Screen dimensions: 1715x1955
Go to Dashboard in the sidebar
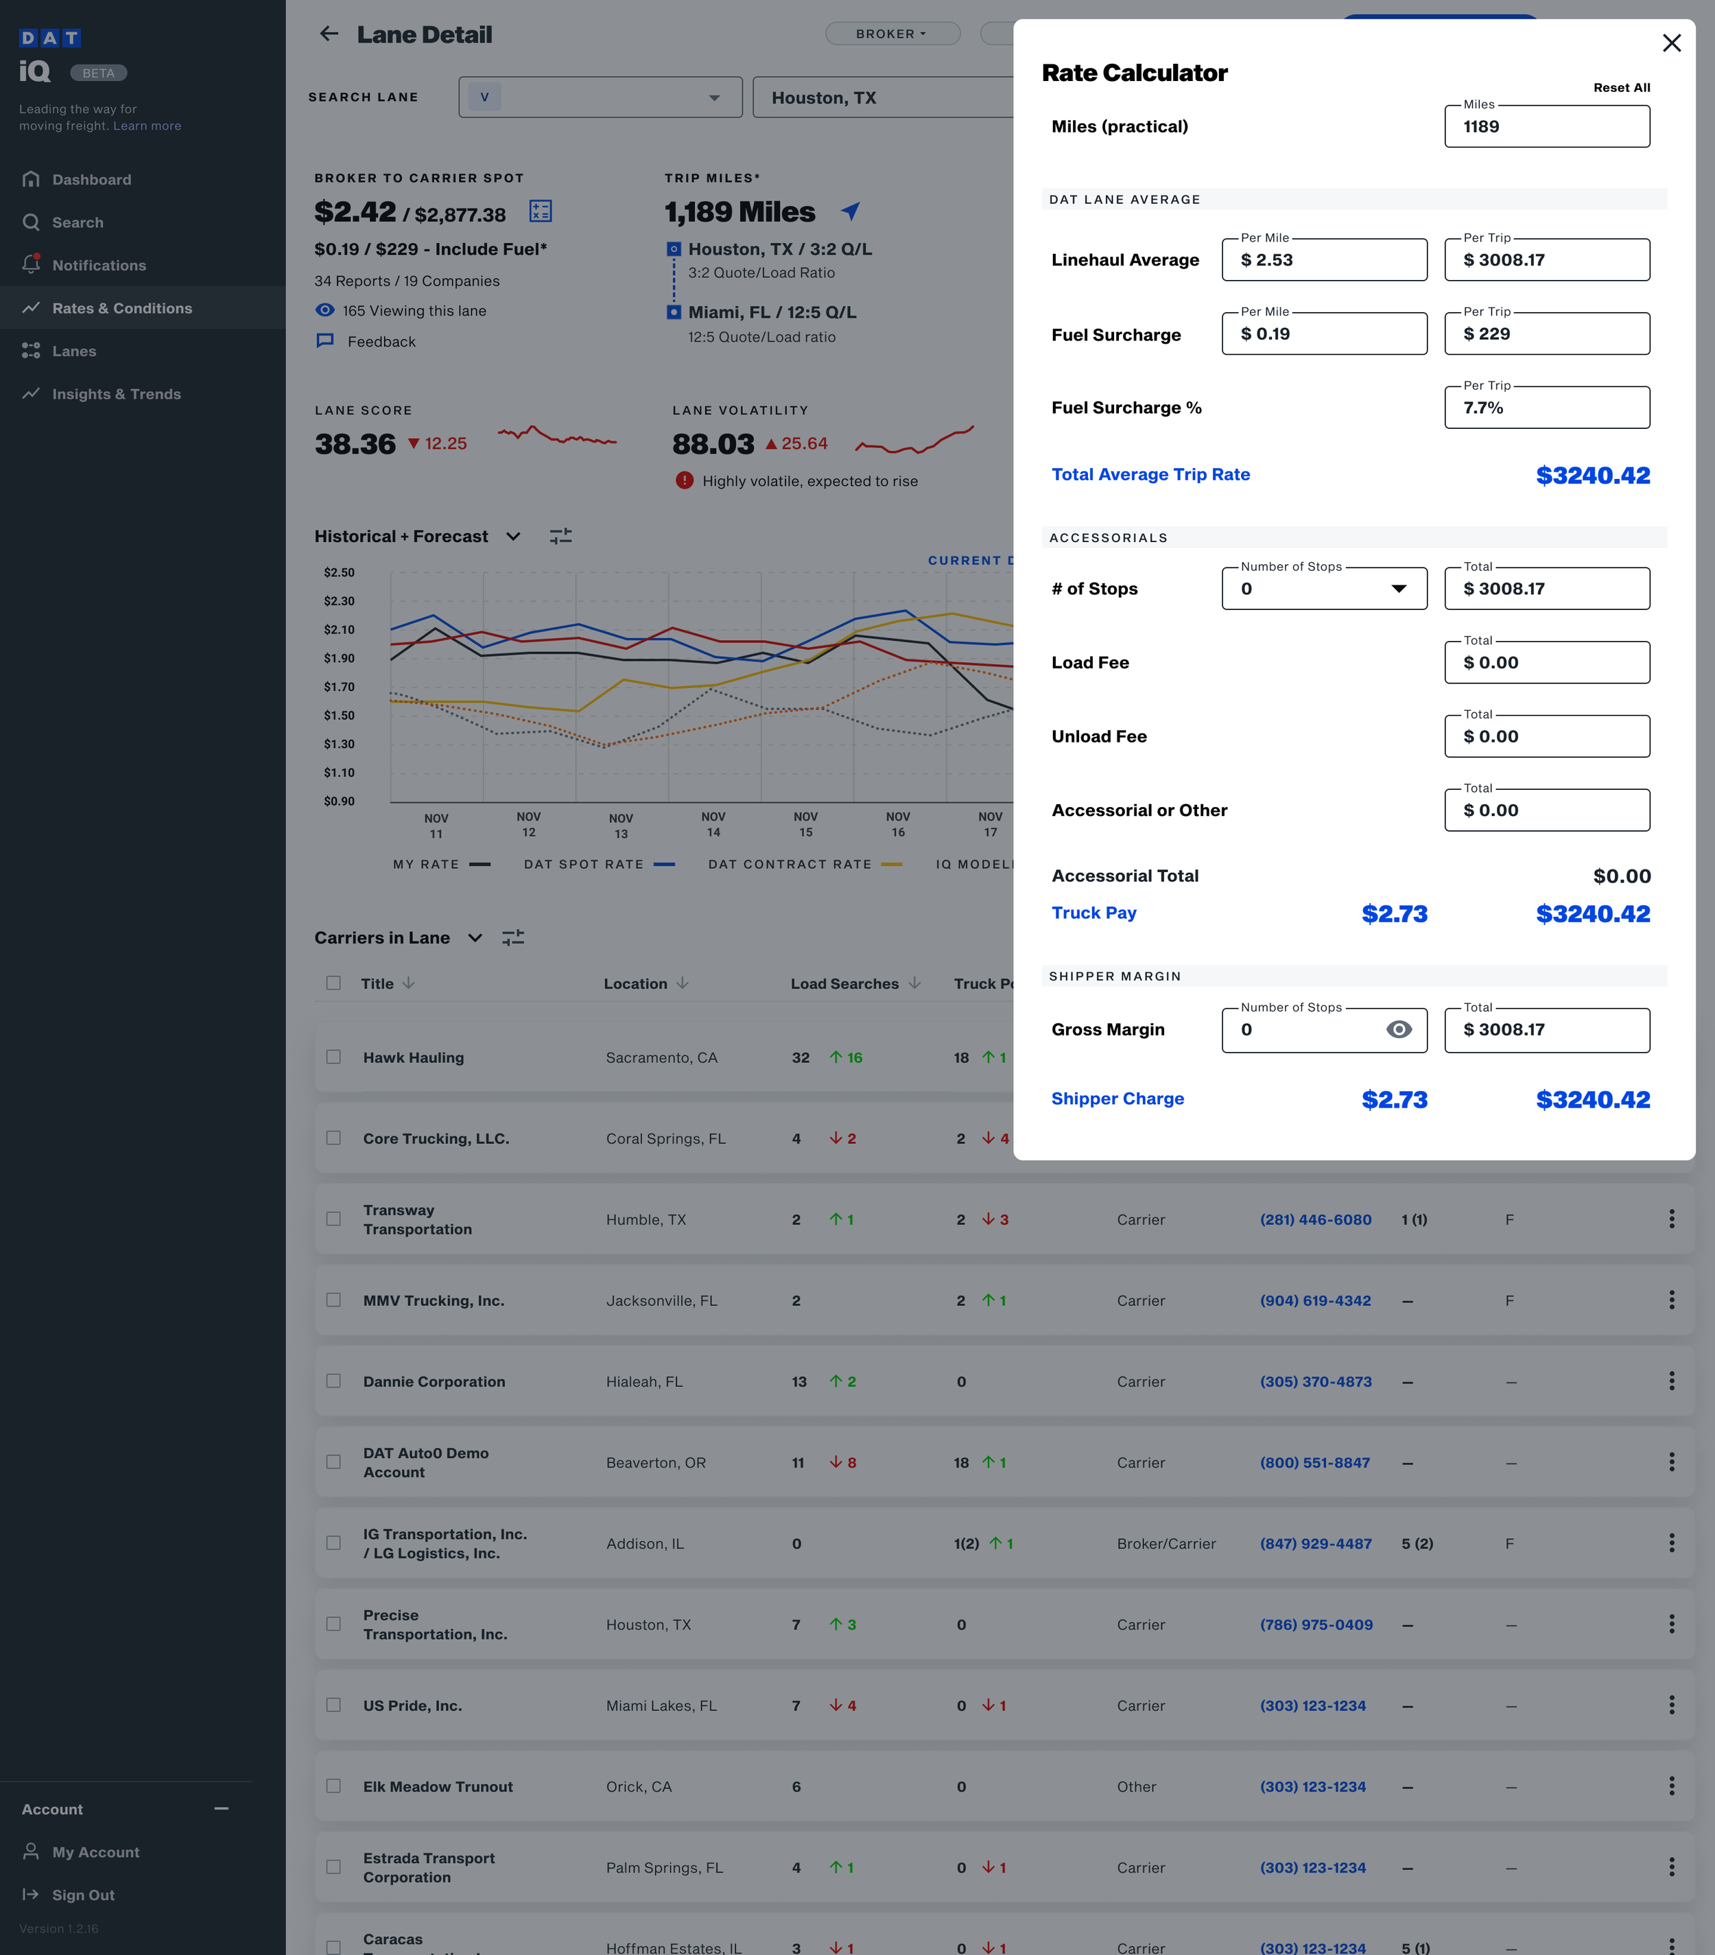pyautogui.click(x=92, y=180)
